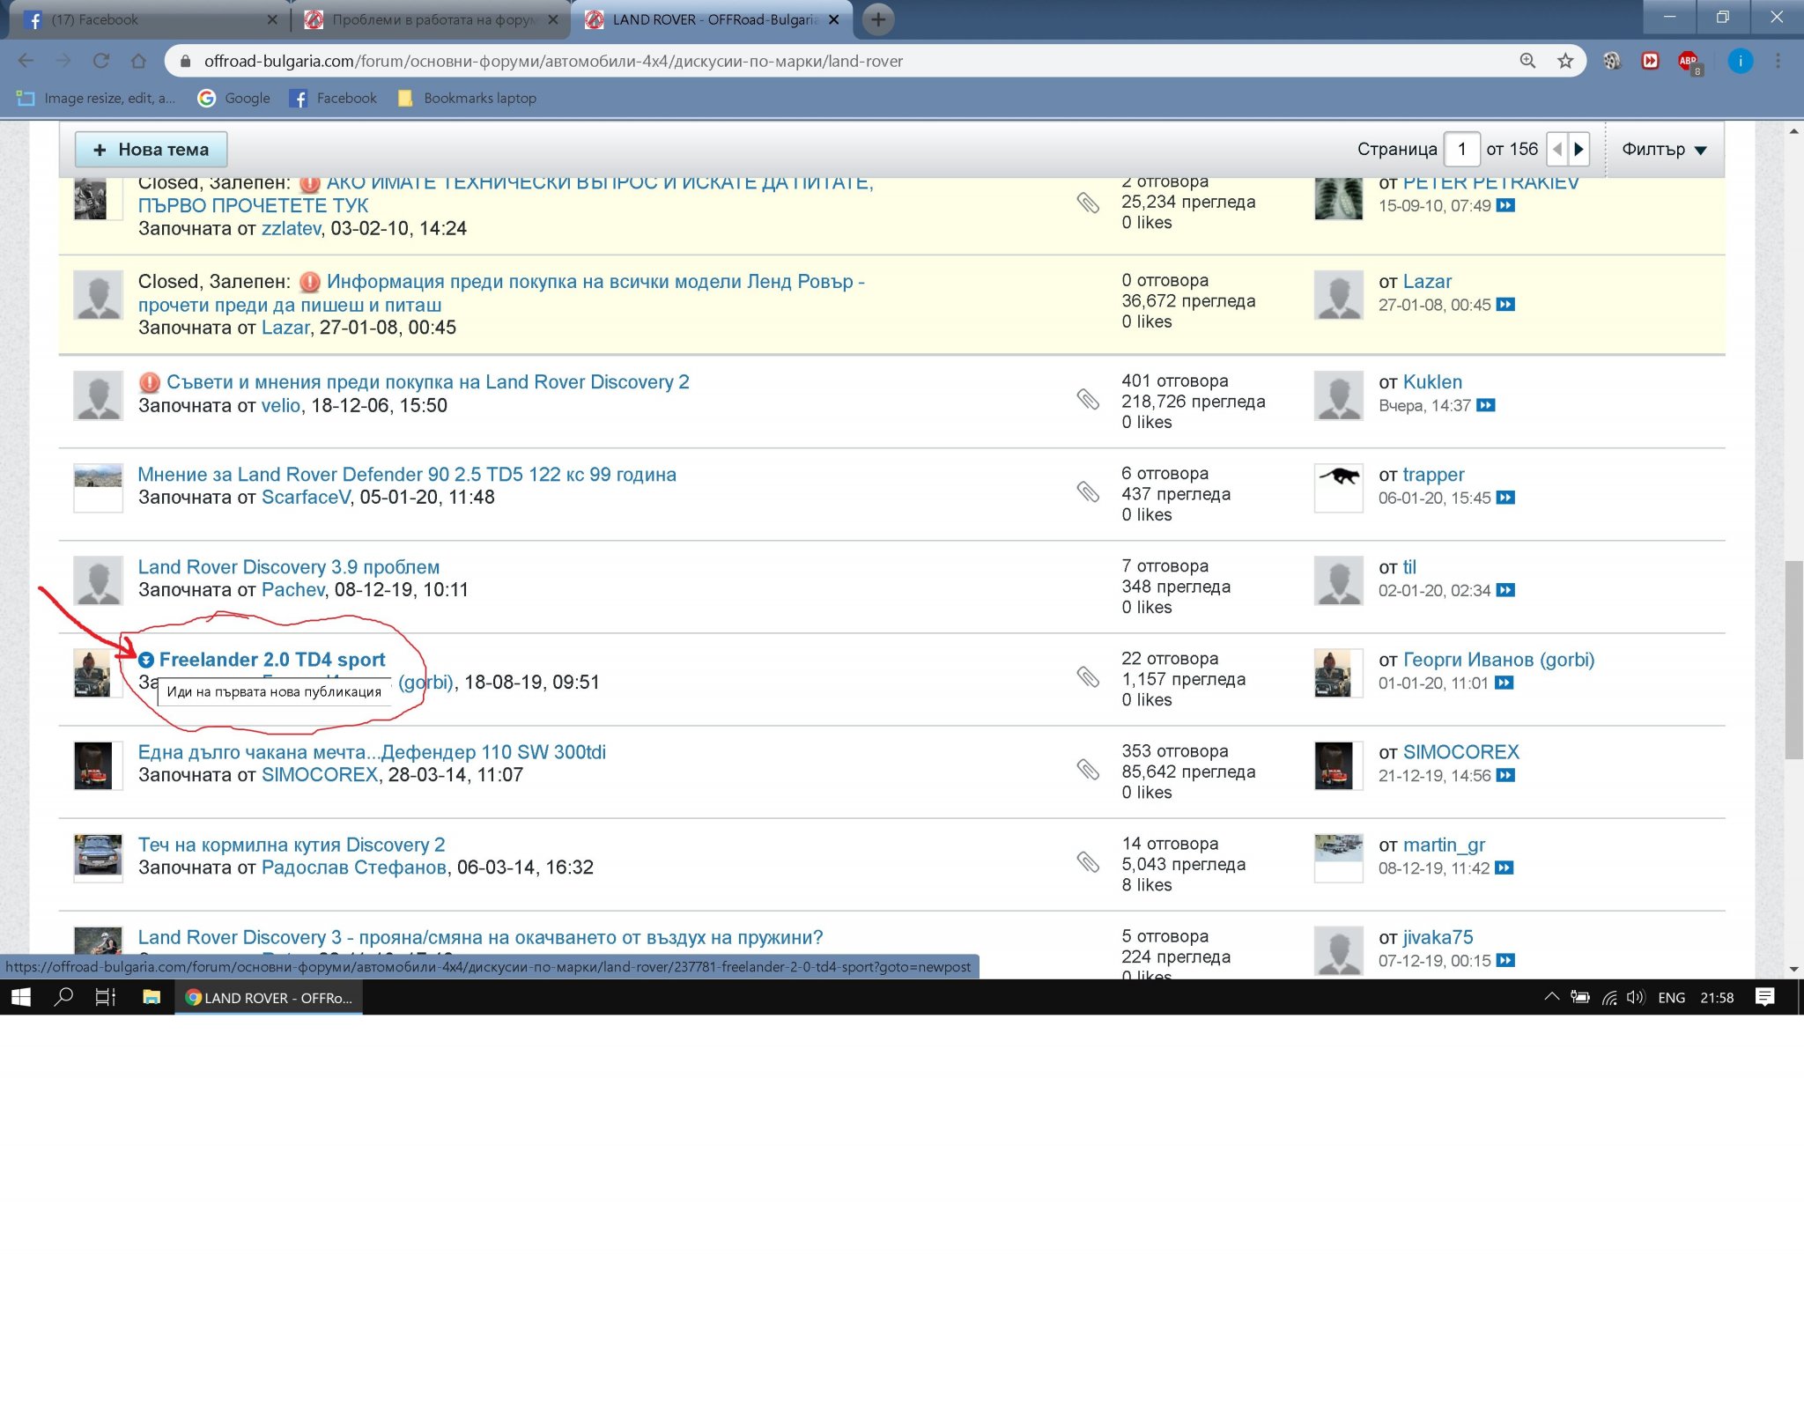Expand the Филтър dropdown
Viewport: 1804px width, 1403px height.
[1664, 150]
